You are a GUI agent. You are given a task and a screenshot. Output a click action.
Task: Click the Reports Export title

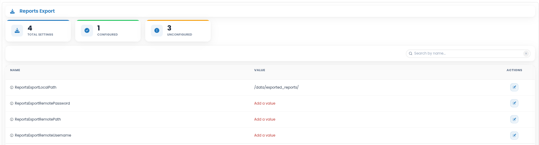click(37, 11)
